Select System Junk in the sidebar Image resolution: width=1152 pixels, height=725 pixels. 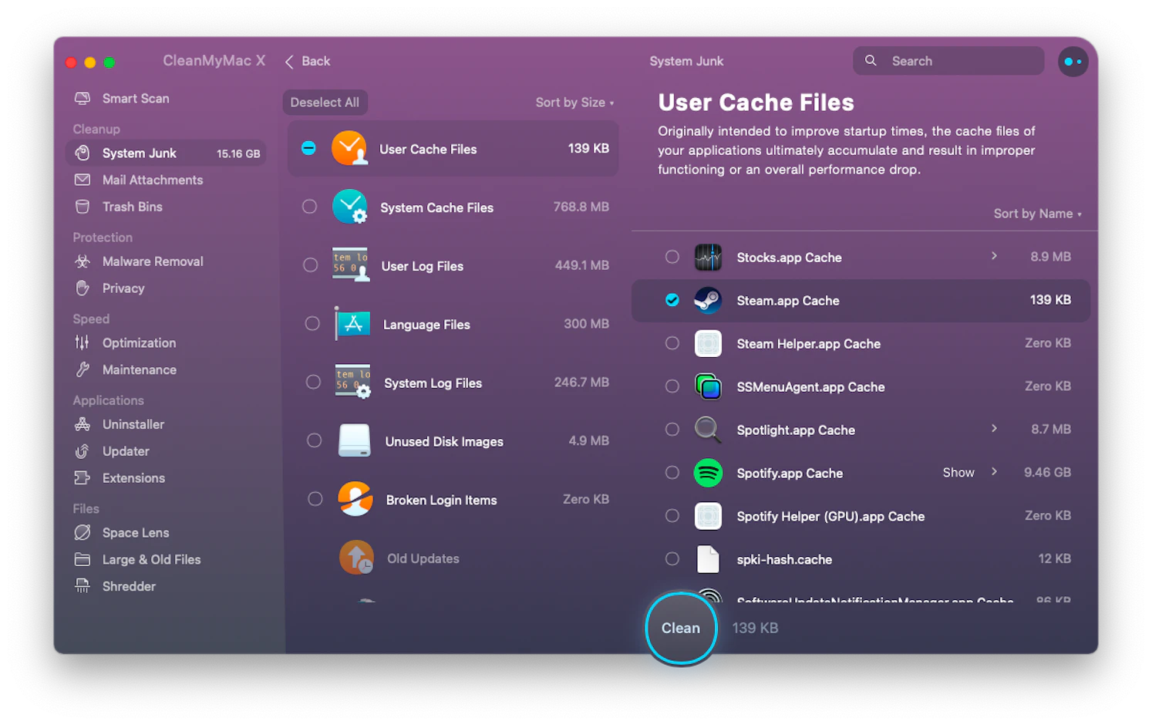pos(166,153)
